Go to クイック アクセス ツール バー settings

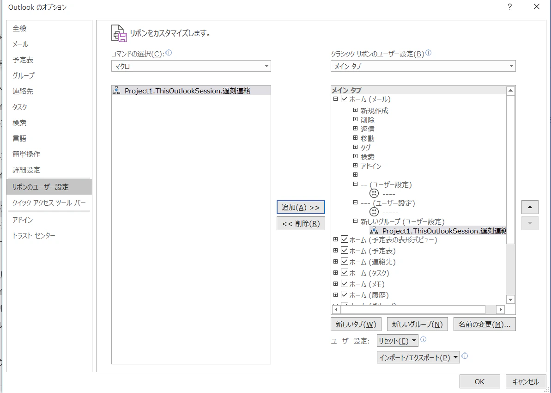[49, 203]
